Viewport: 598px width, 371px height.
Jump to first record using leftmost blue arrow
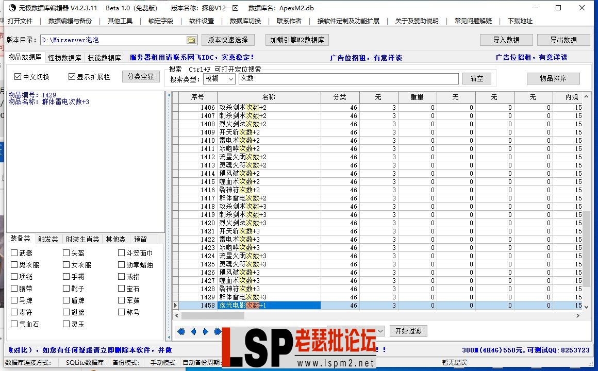pyautogui.click(x=181, y=331)
